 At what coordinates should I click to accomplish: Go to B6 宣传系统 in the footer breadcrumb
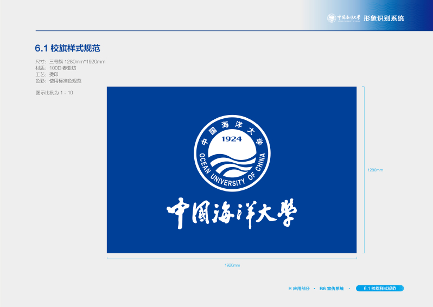click(332, 289)
